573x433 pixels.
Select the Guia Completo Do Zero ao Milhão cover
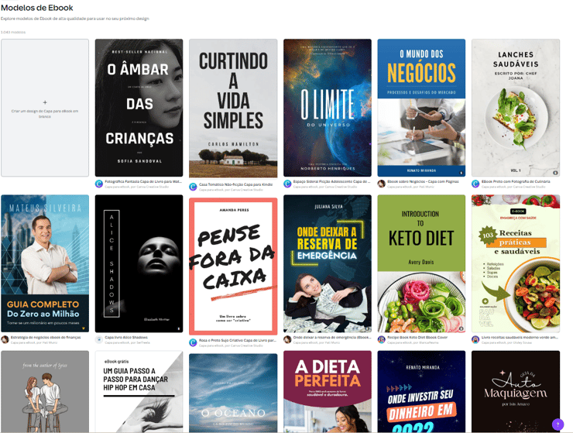45,263
